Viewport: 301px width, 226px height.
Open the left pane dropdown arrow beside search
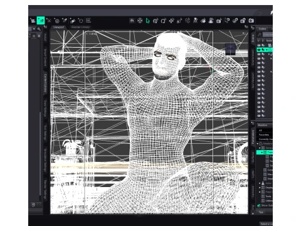click(x=34, y=29)
